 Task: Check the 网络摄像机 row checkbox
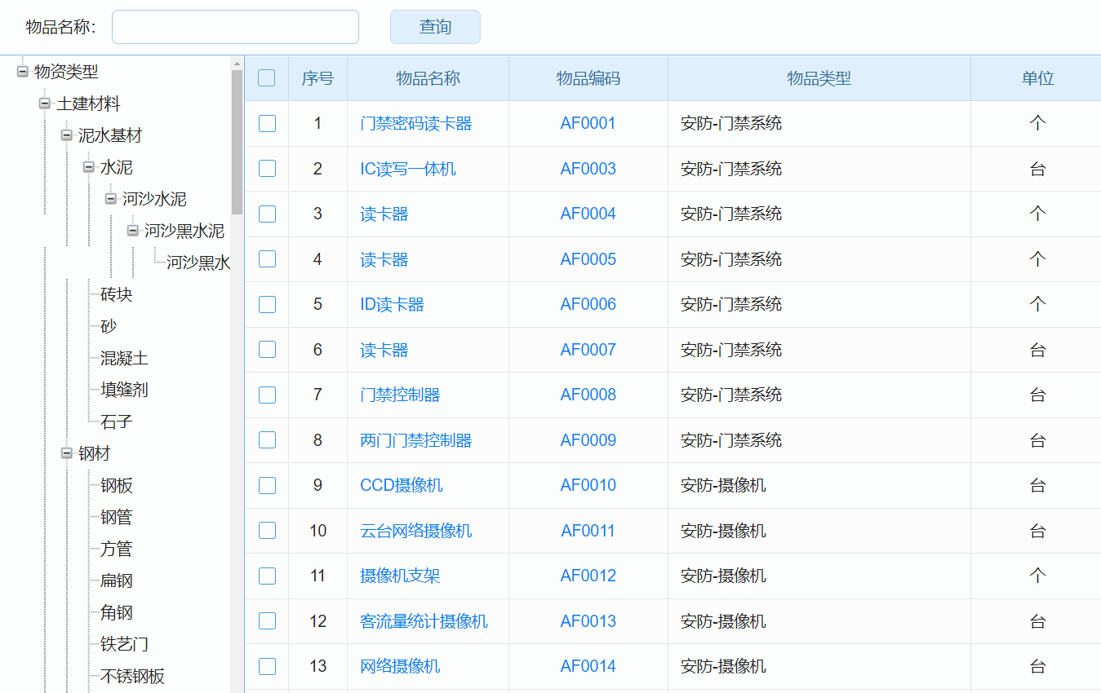267,666
